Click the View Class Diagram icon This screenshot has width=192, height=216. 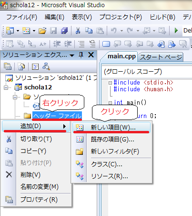point(46,66)
